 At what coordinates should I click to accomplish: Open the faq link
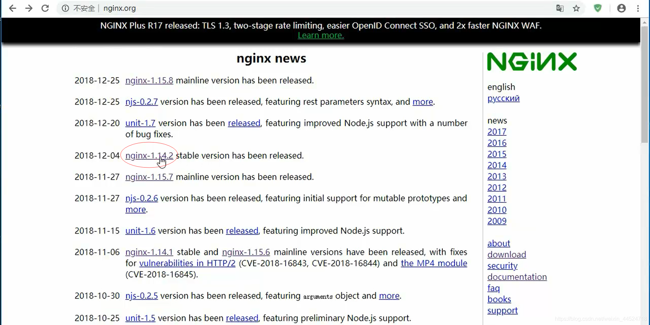494,288
